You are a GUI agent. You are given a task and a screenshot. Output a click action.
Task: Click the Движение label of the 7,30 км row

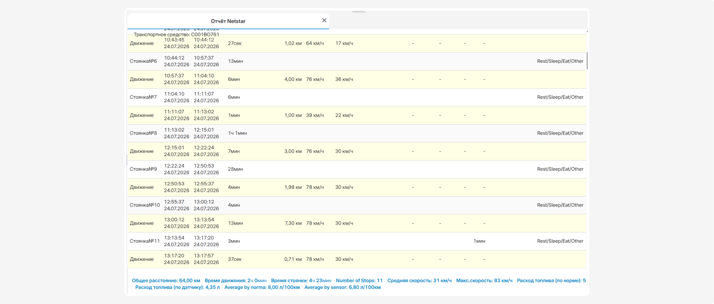pos(142,223)
